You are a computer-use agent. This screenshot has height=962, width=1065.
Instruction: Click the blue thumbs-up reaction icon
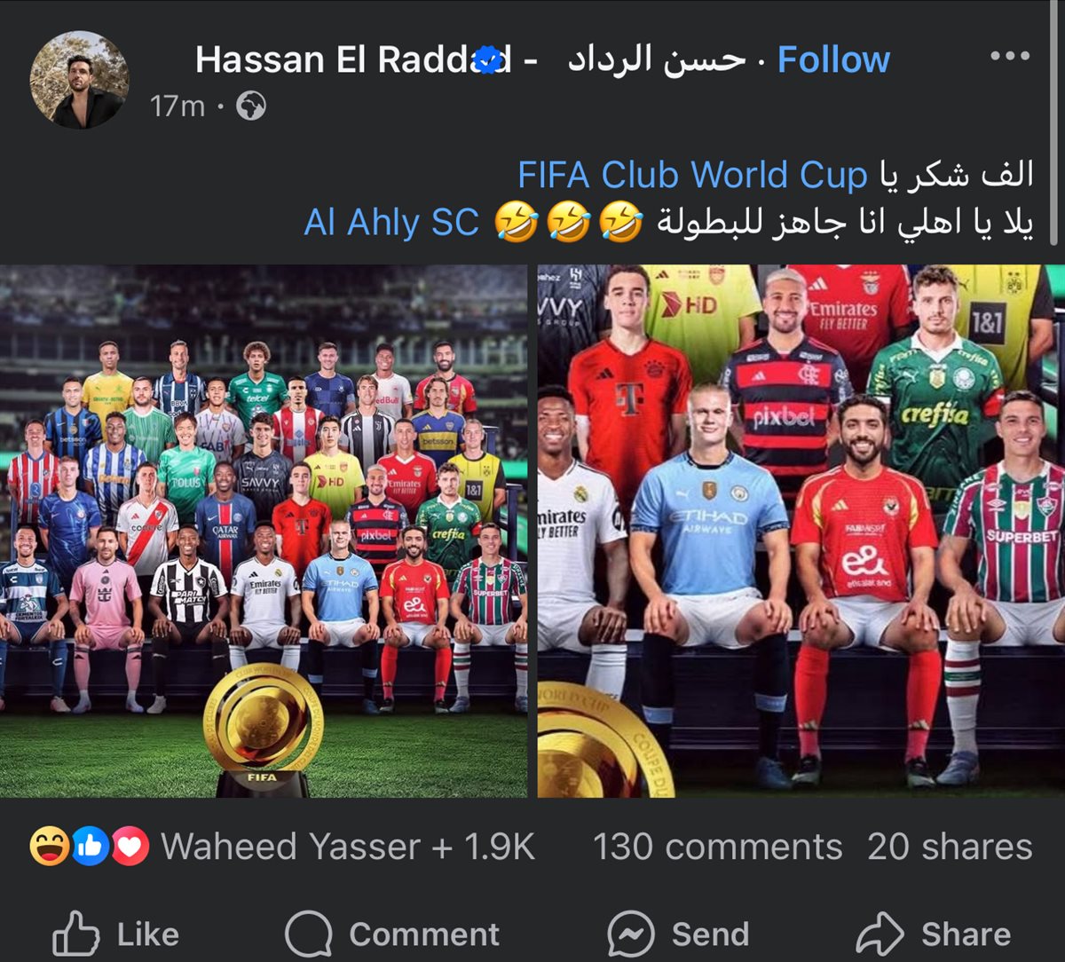[x=91, y=847]
